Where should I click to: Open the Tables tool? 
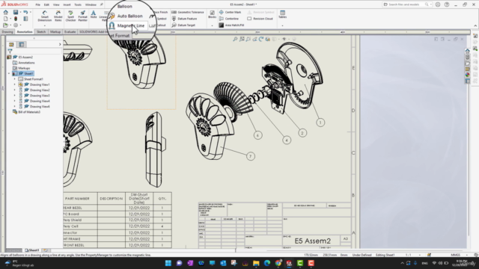tap(283, 14)
